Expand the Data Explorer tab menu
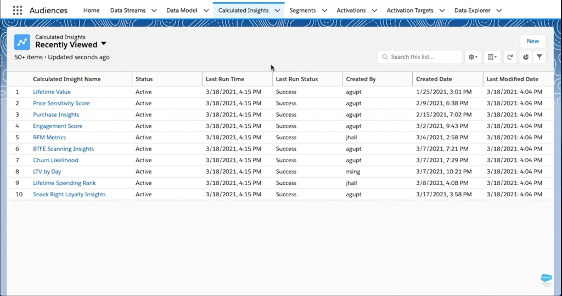Image resolution: width=562 pixels, height=296 pixels. [x=499, y=10]
